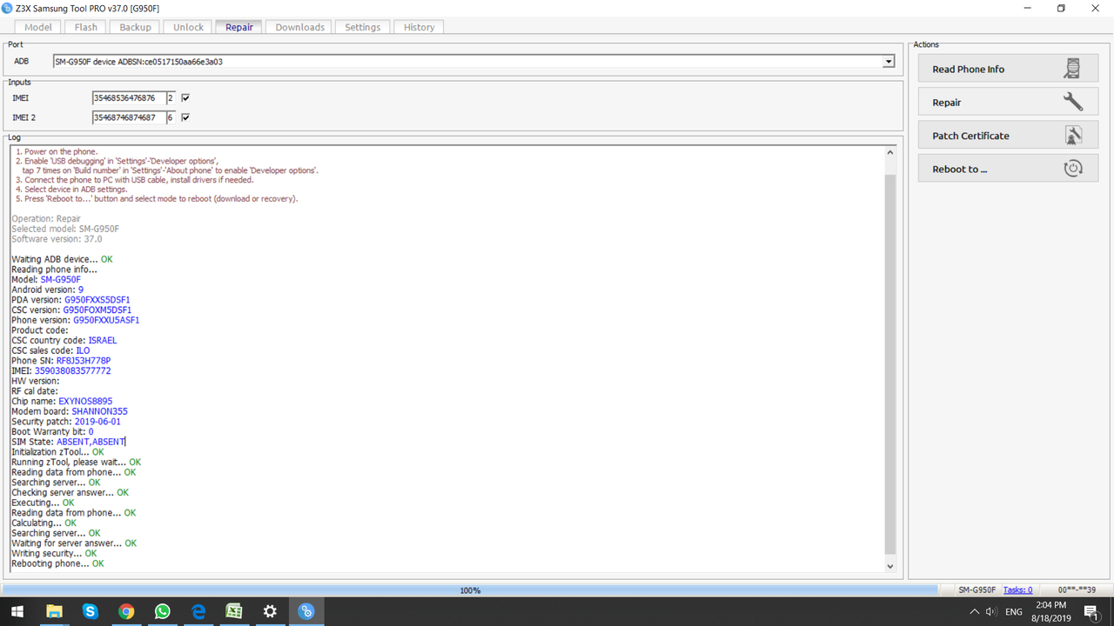Viewport: 1114px width, 626px height.
Task: Uncheck the IMEI 2 checkbox
Action: [185, 117]
